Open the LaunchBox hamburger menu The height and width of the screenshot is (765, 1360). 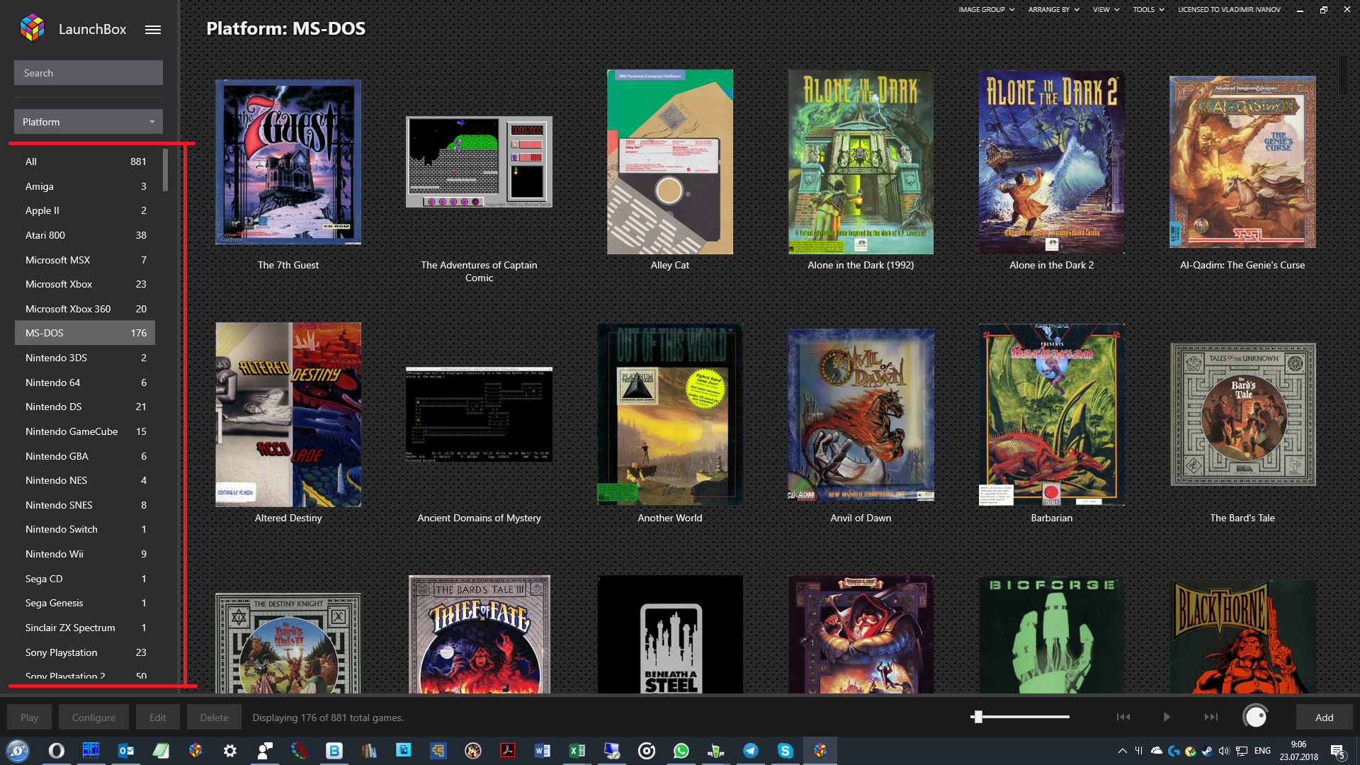(153, 30)
